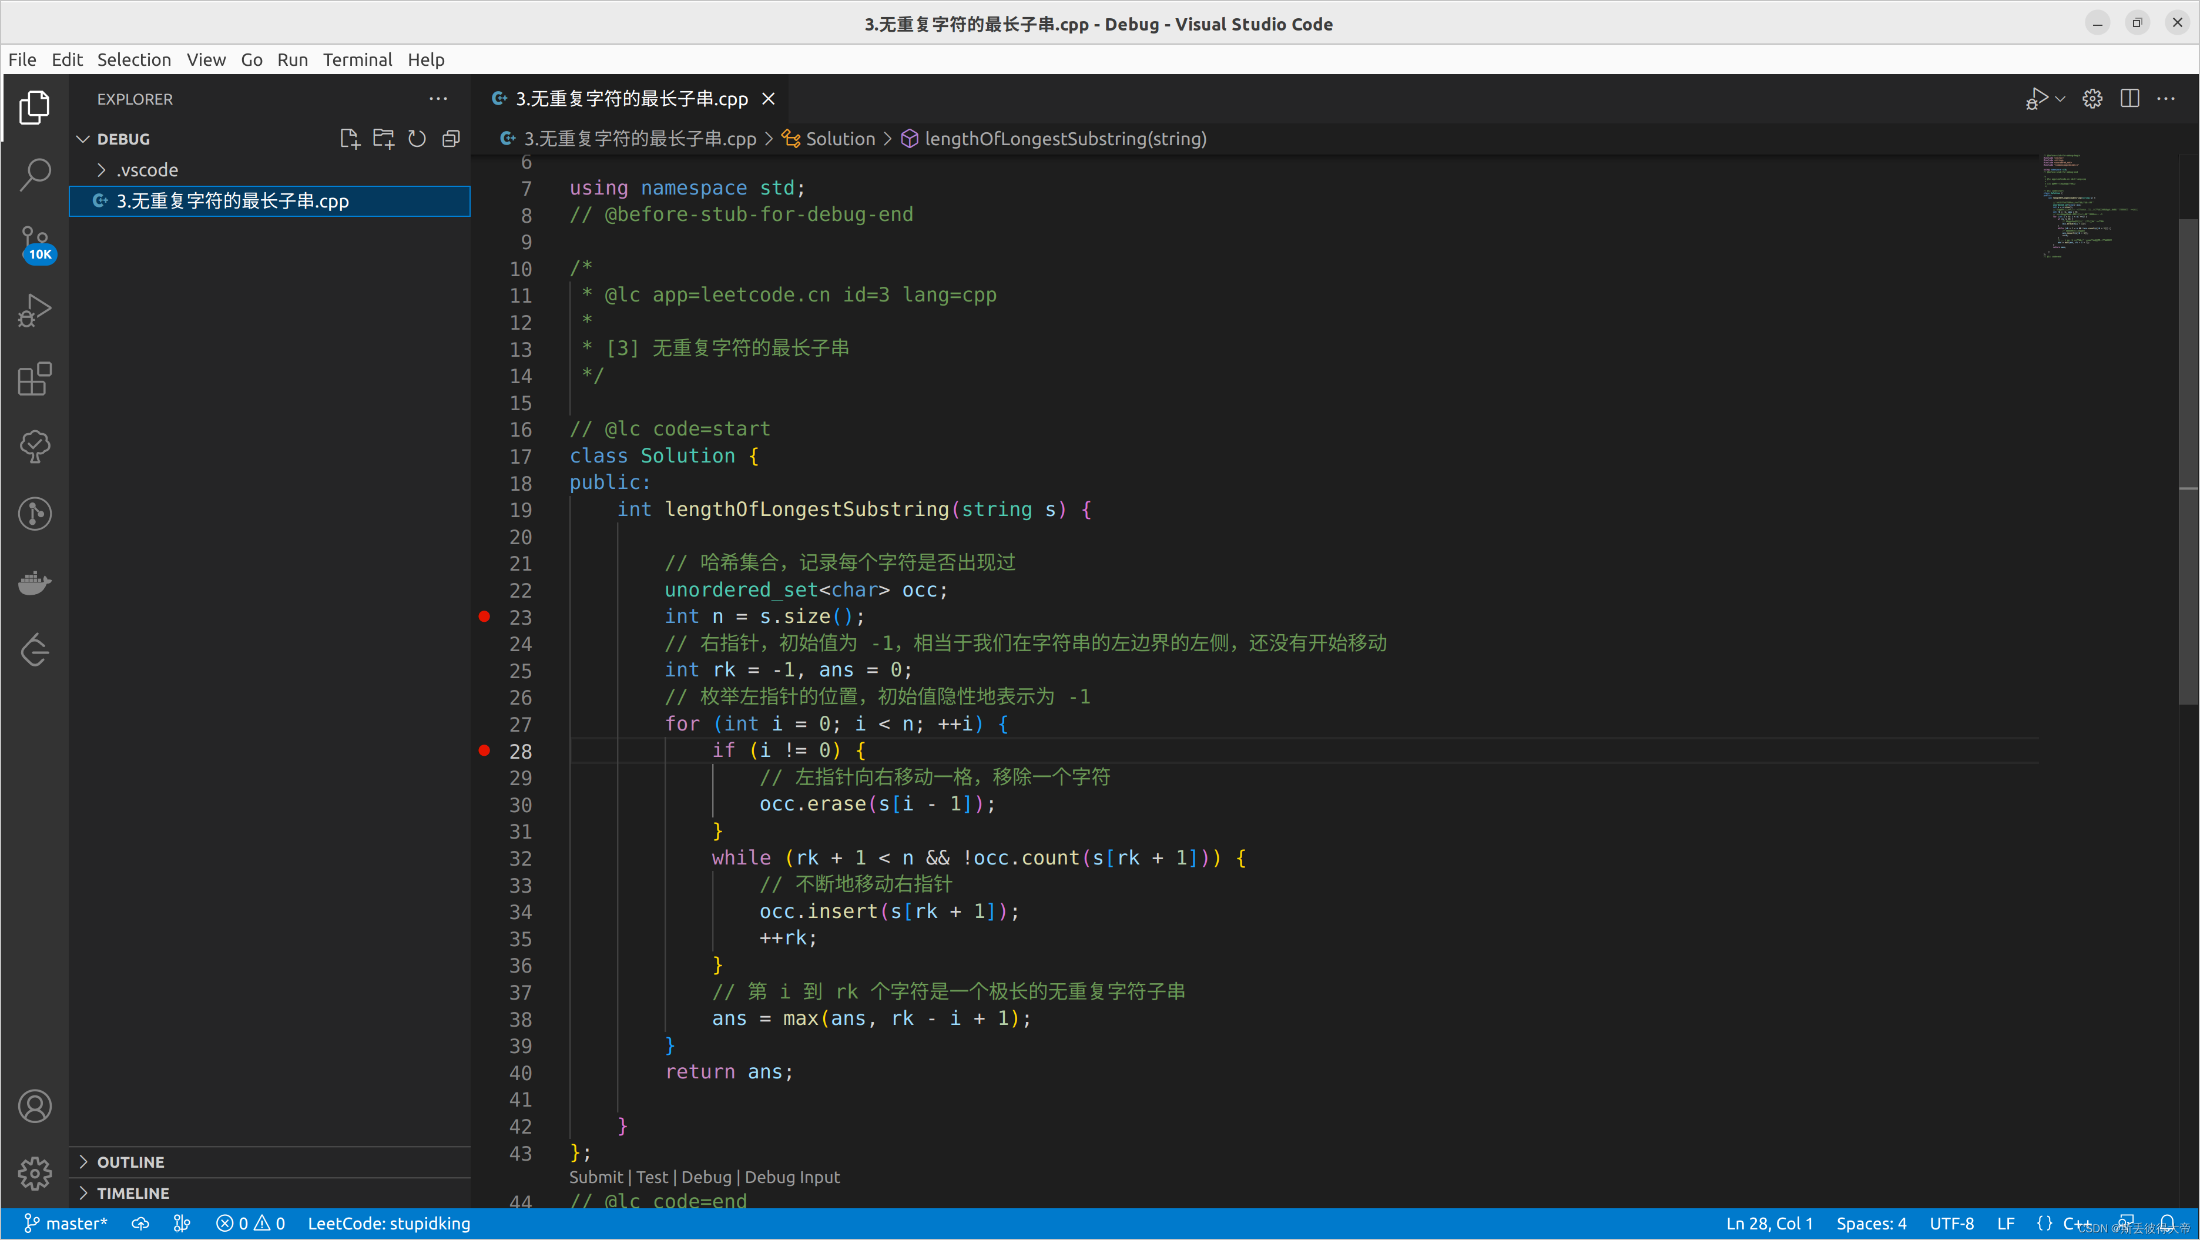This screenshot has width=2200, height=1240.
Task: Open the gear icon in editor title bar
Action: (x=2092, y=99)
